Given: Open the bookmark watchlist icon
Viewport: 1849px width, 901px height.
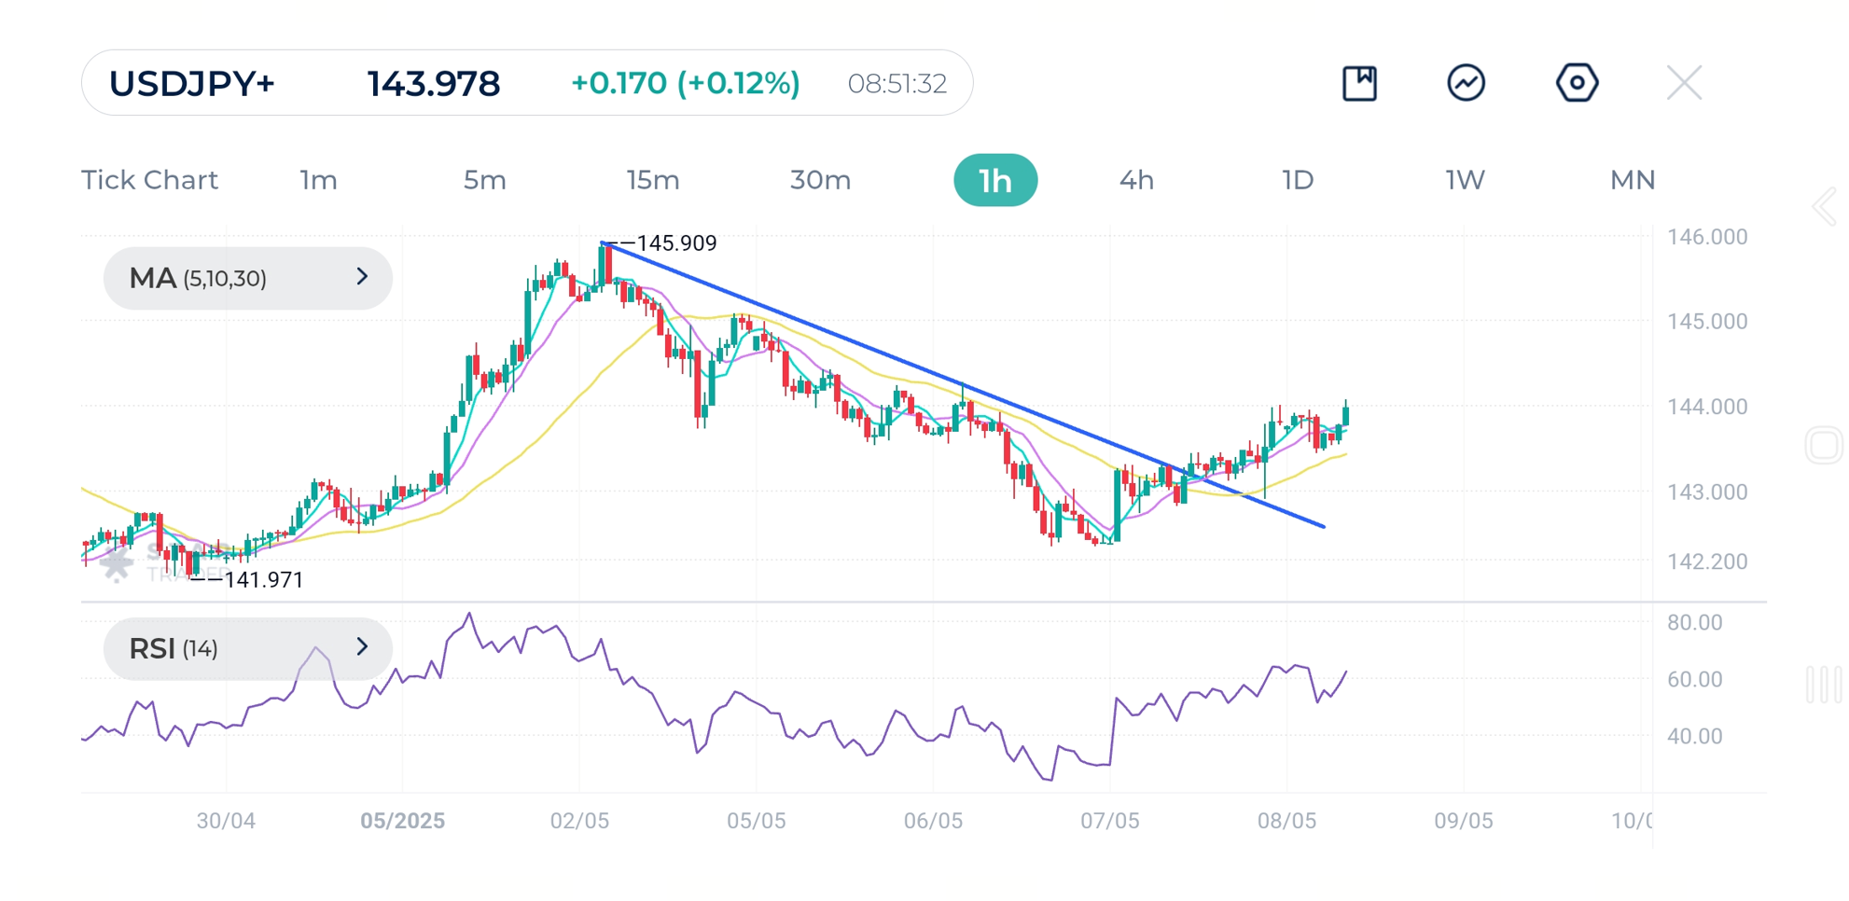Looking at the screenshot, I should 1360,83.
